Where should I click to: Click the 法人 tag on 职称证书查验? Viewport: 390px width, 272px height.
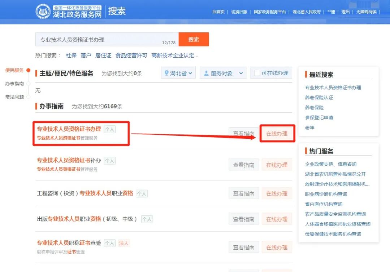(x=123, y=243)
